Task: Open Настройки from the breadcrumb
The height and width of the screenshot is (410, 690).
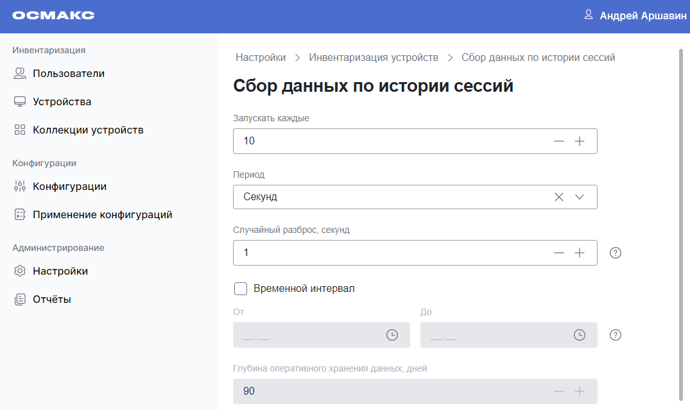Action: tap(261, 57)
